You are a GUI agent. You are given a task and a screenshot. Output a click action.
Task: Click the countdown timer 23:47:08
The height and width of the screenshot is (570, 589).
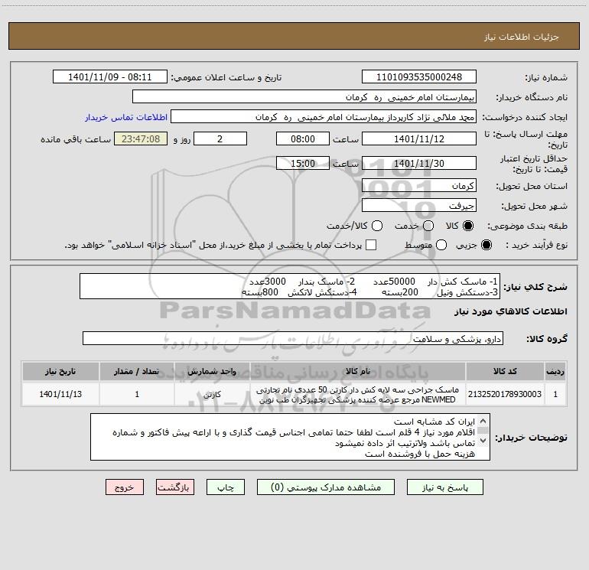coord(141,139)
